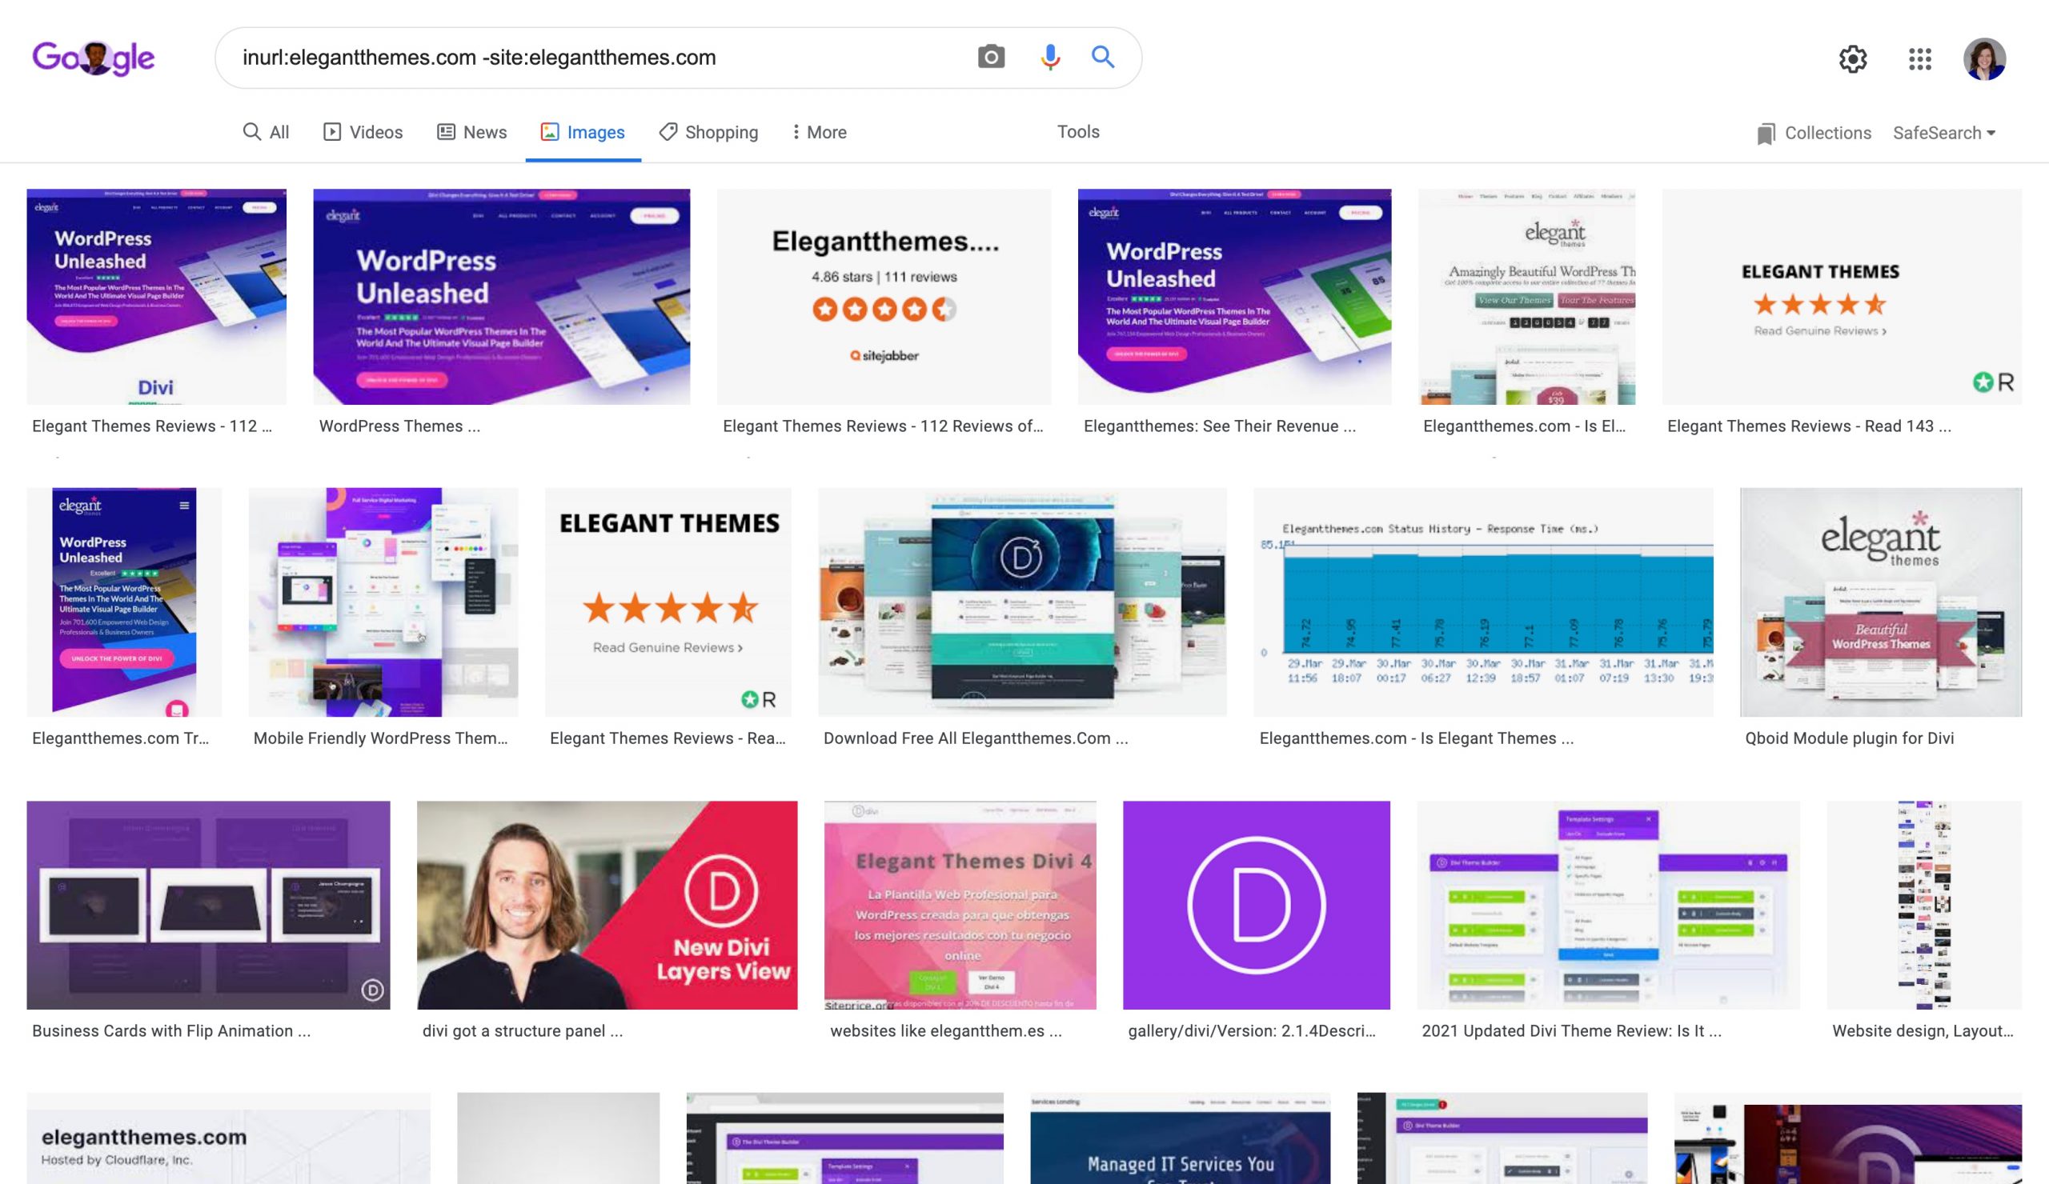
Task: Open the Google apps grid icon
Action: coord(1919,58)
